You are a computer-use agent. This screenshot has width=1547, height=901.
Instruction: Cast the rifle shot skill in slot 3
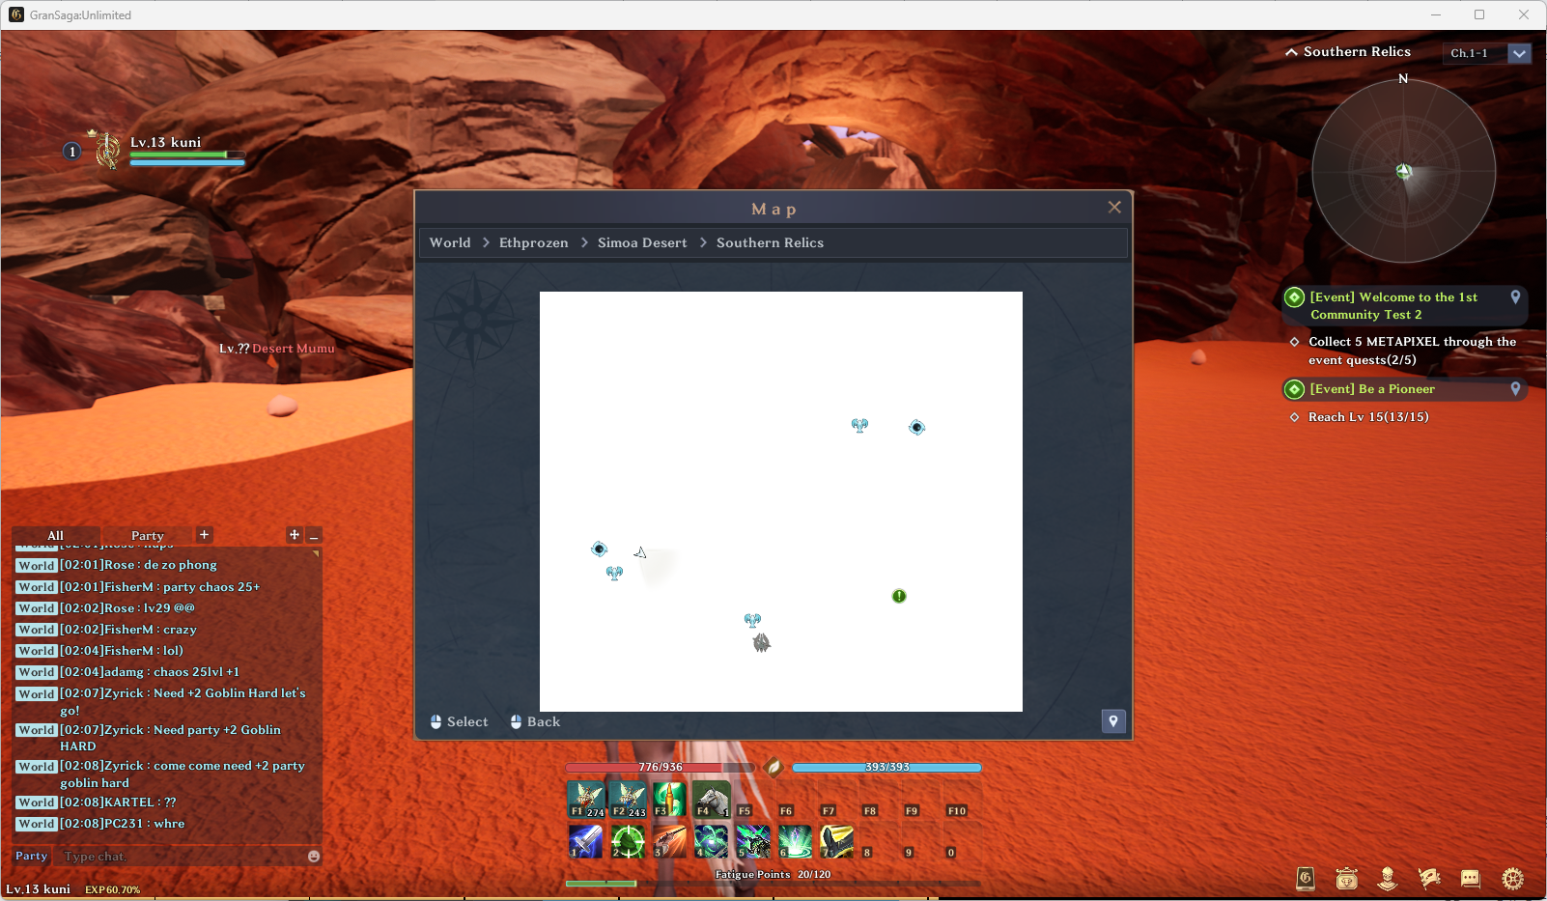[669, 841]
